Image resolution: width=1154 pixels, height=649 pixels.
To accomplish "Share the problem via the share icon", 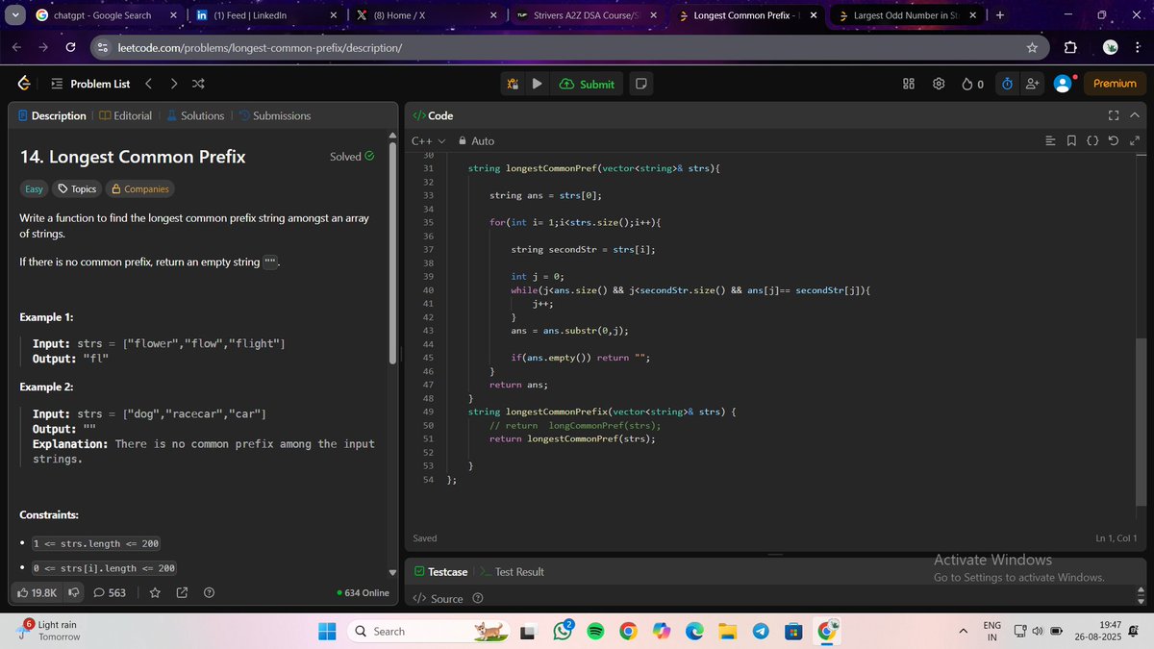I will tap(182, 592).
